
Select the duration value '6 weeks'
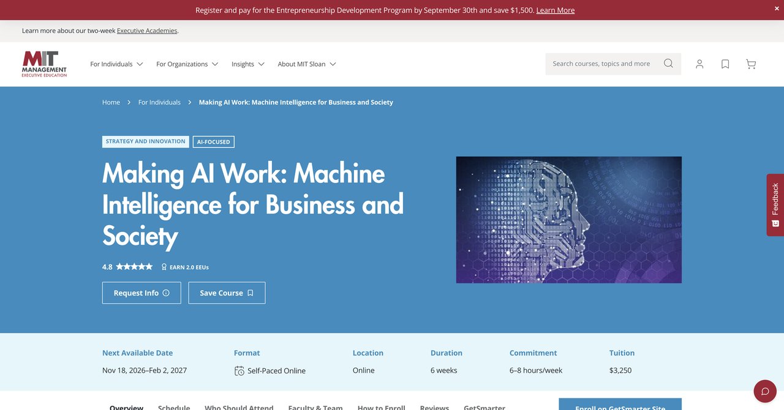444,370
